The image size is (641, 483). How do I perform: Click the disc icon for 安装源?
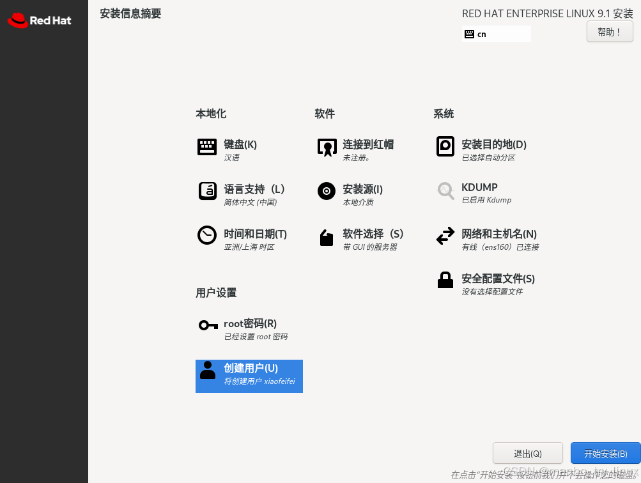pyautogui.click(x=327, y=191)
